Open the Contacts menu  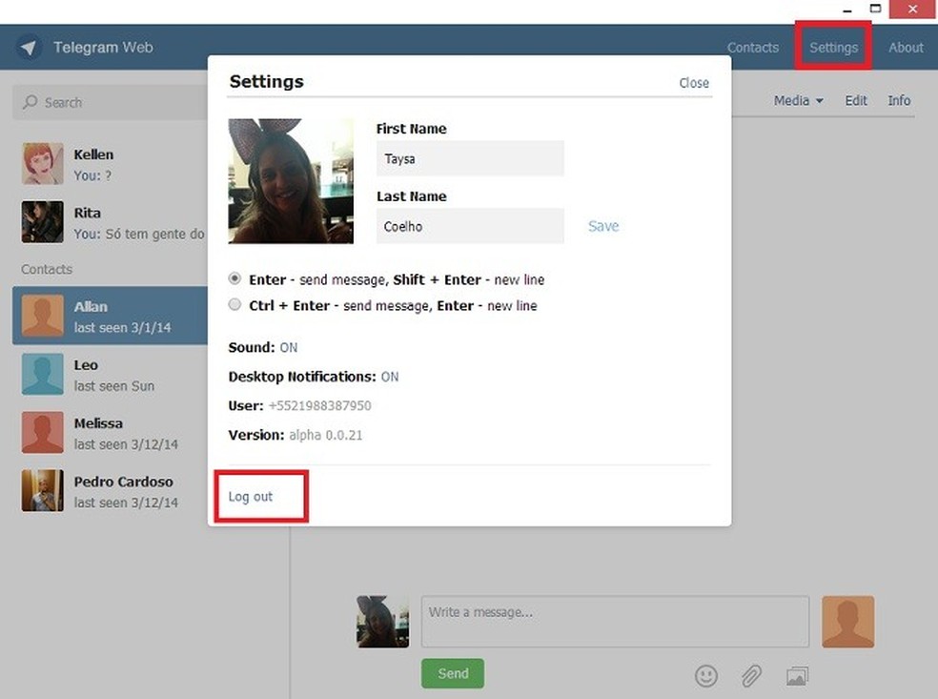point(752,47)
